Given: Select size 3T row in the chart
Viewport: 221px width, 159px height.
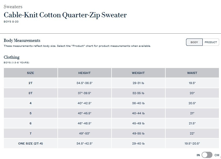Looking at the screenshot, I should pos(30,93).
